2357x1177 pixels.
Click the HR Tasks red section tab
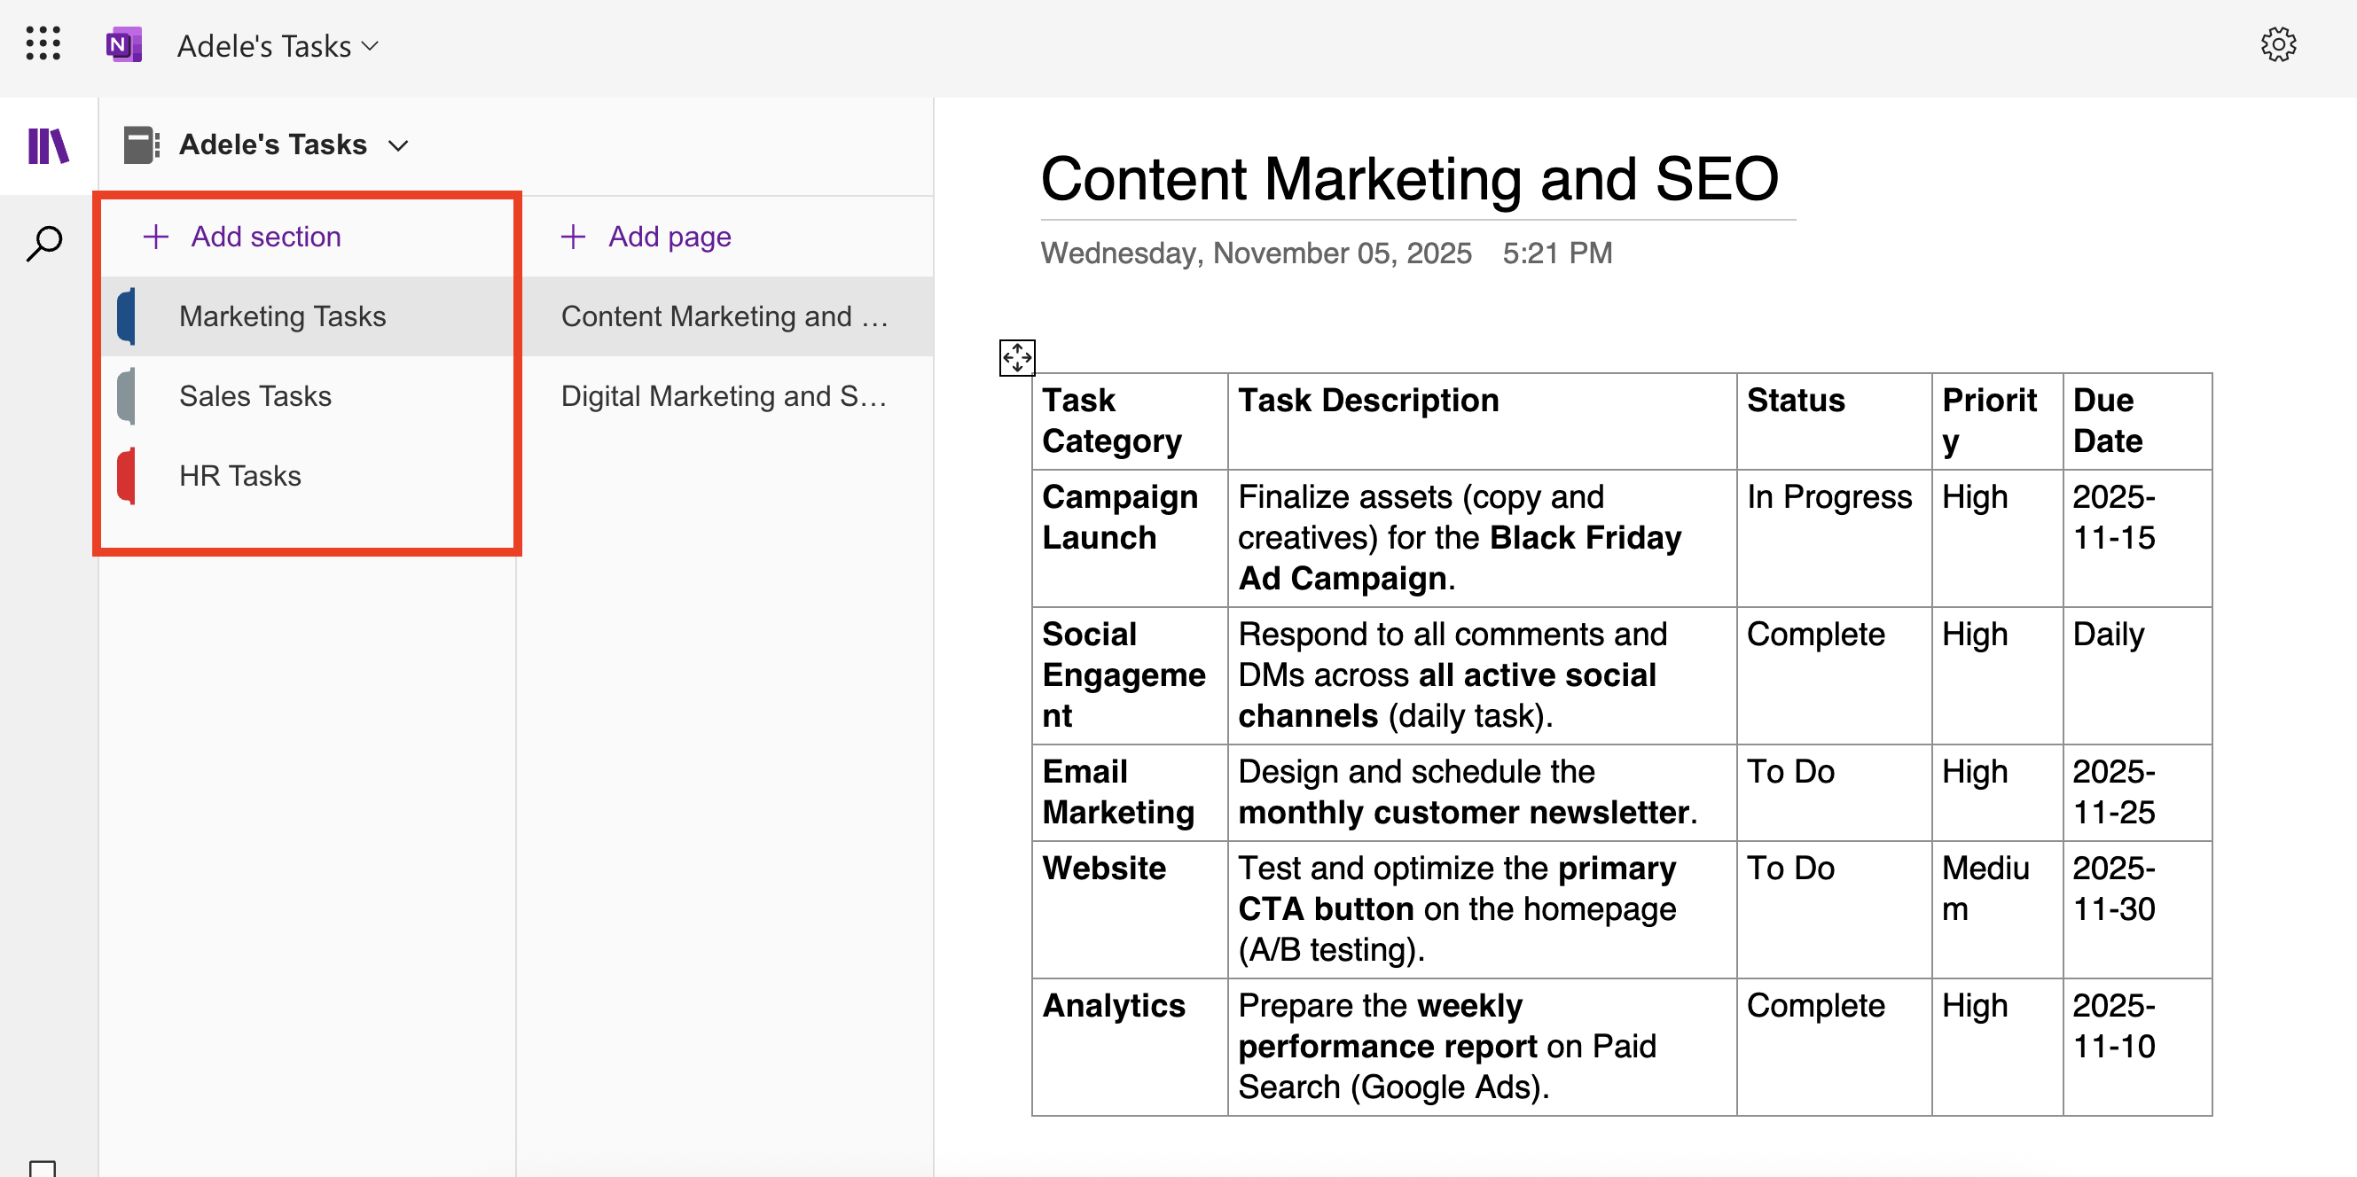pos(239,475)
